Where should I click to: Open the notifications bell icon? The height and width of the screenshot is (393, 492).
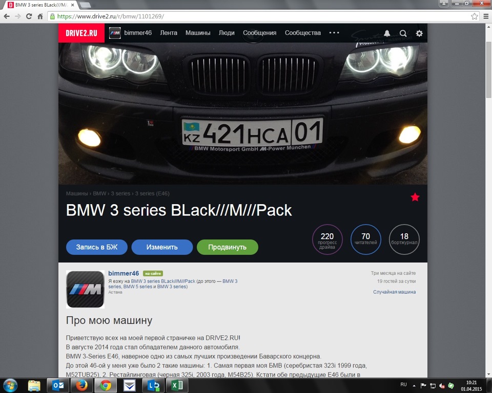[387, 33]
